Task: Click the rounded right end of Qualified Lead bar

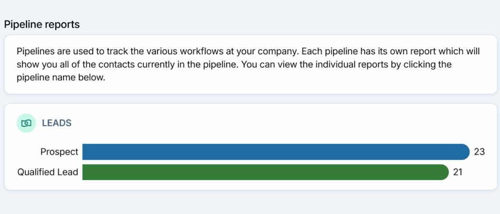Action: click(x=443, y=172)
